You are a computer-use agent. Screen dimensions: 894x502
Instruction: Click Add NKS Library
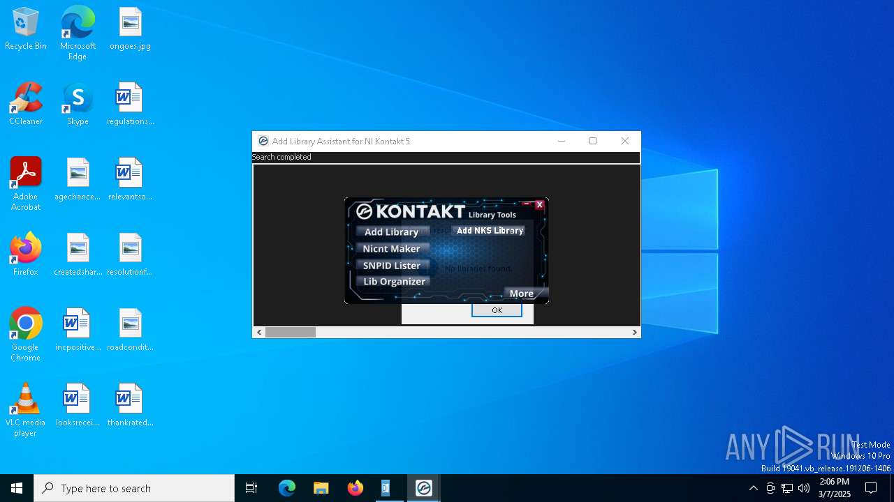click(489, 231)
